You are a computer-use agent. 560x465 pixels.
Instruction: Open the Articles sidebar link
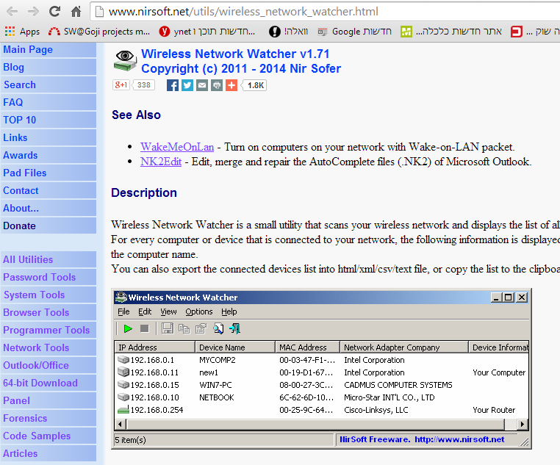point(49,453)
